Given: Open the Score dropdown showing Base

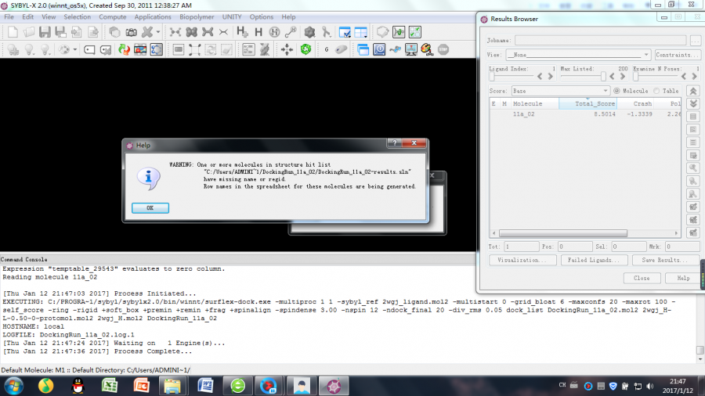Looking at the screenshot, I should 561,91.
